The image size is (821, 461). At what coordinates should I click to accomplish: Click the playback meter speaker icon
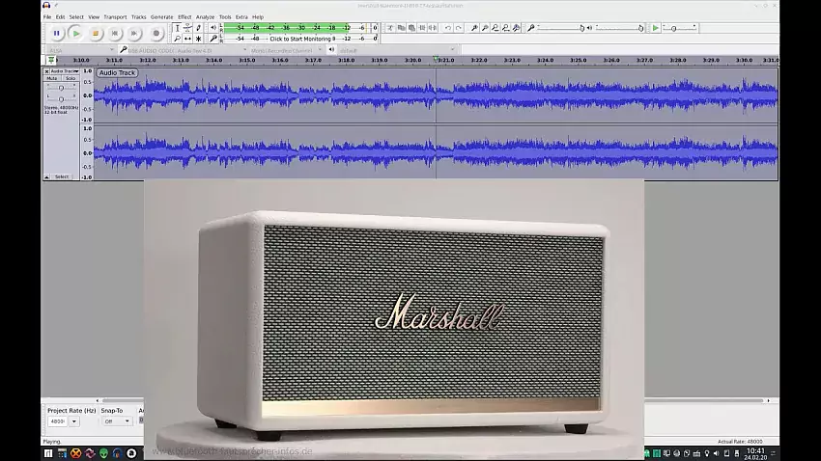(x=213, y=28)
